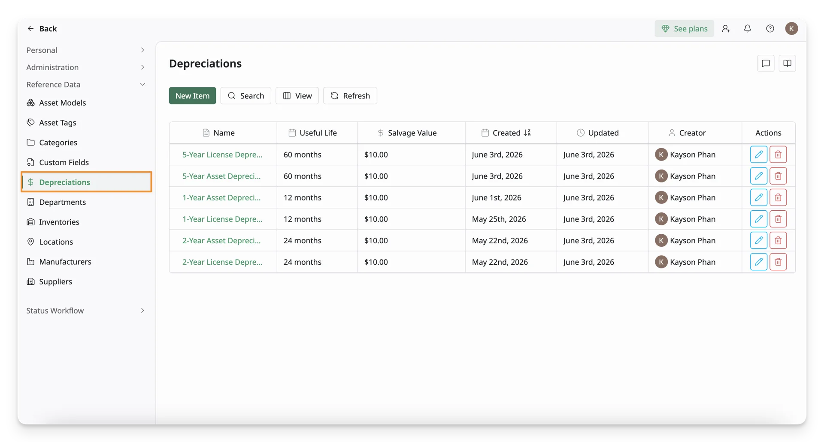
Task: Open editor for 1-Year License Depreciation
Action: 758,219
